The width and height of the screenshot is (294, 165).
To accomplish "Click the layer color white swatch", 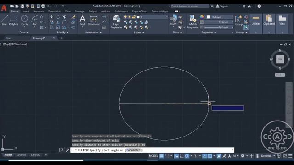I will 138,17.
